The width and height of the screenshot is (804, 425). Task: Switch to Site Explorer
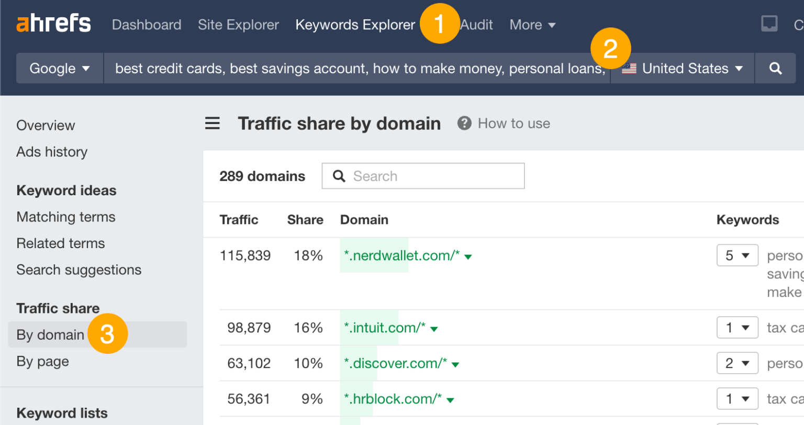coord(238,25)
